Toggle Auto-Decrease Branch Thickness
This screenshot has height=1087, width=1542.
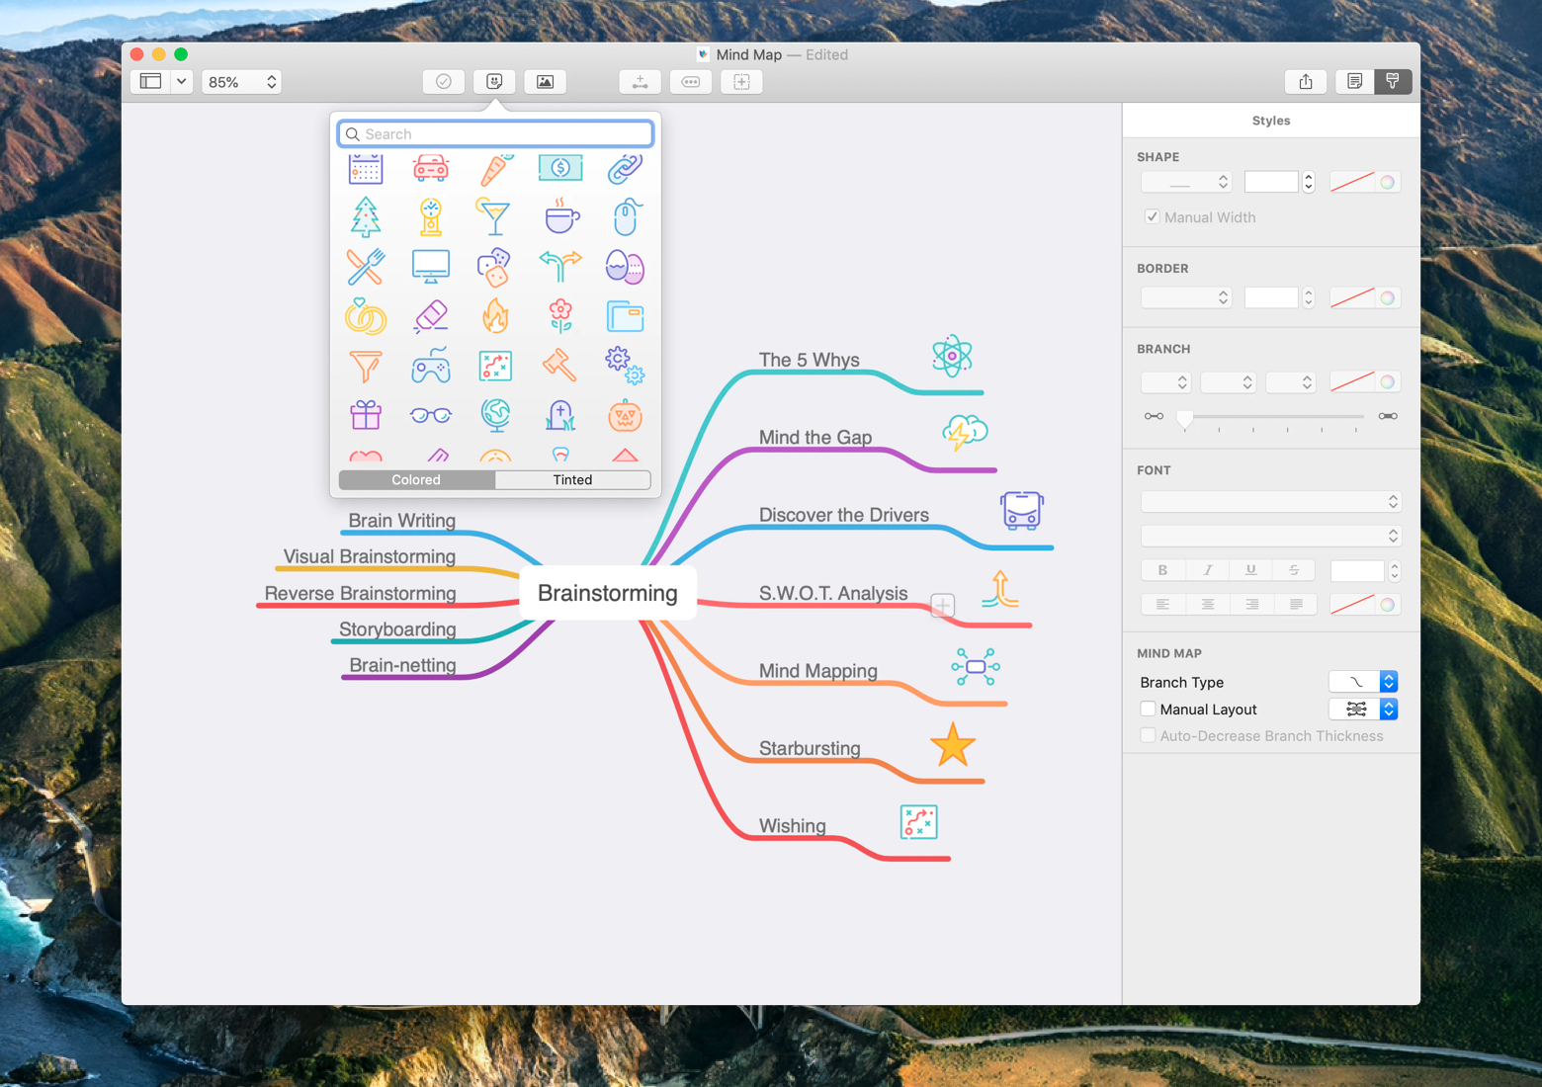[x=1149, y=735]
